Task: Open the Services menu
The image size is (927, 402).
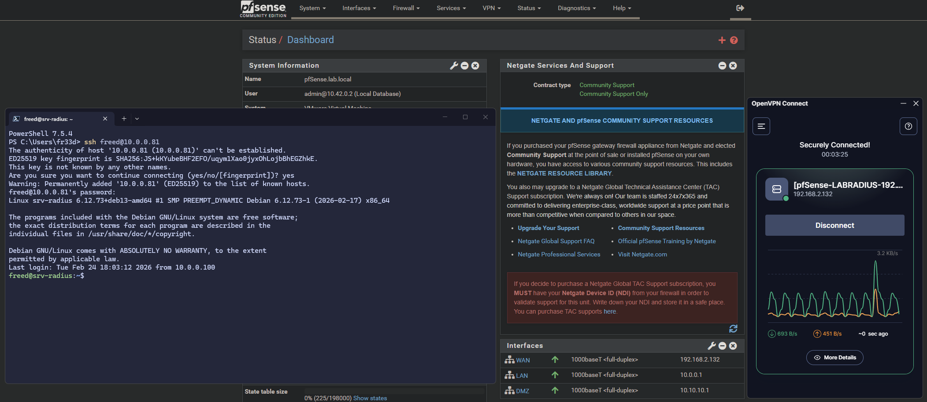Action: [451, 8]
